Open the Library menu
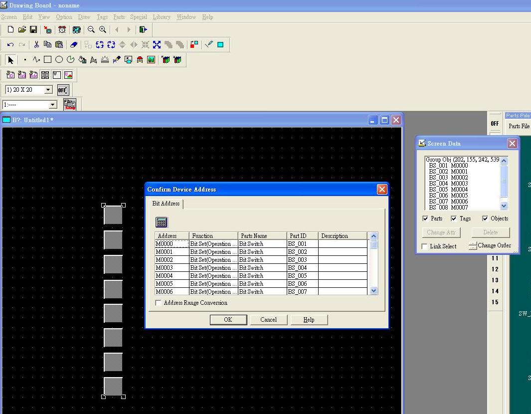This screenshot has height=414, width=531. [x=161, y=17]
